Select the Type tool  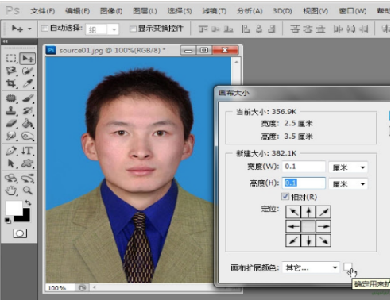[28, 151]
